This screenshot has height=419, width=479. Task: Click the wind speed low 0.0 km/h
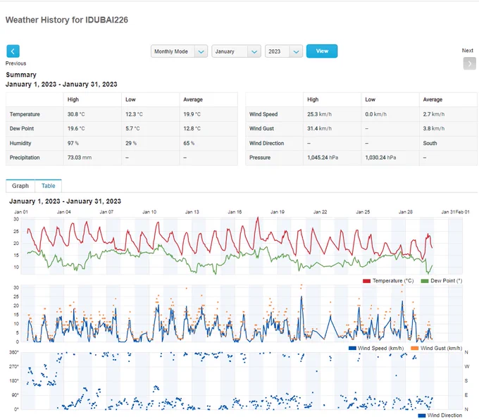tap(375, 114)
